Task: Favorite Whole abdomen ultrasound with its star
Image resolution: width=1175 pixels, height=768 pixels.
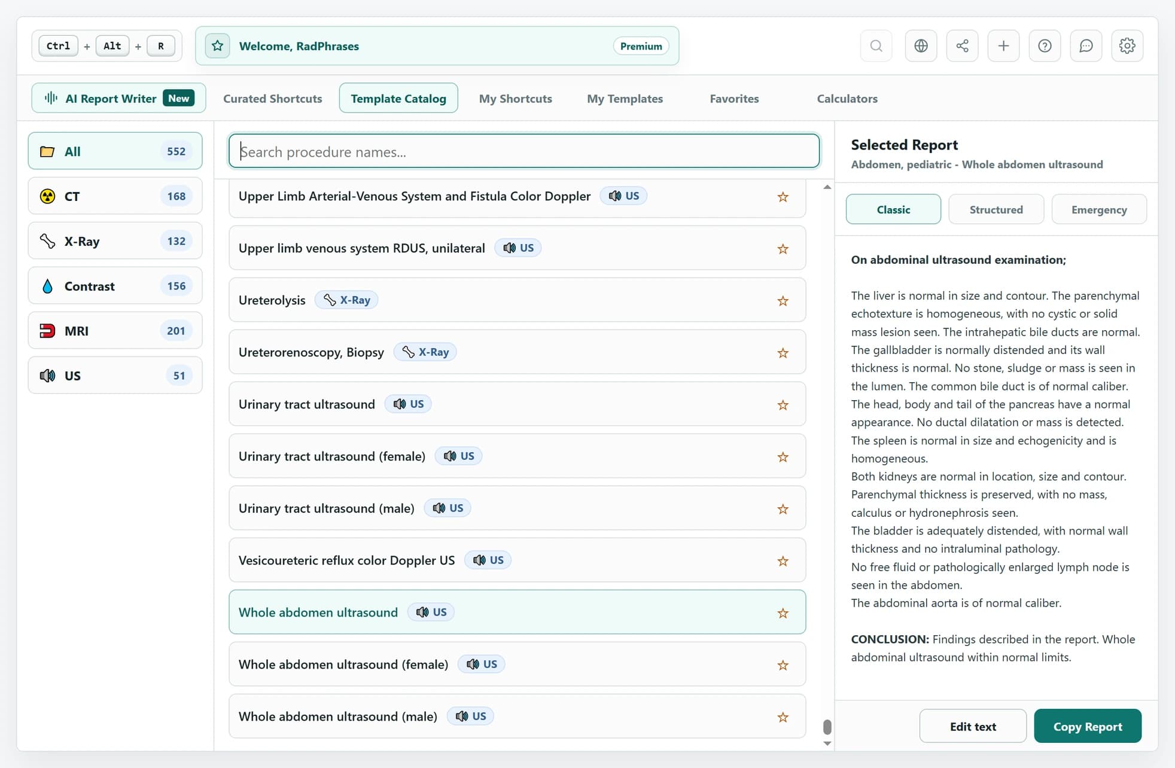Action: [783, 613]
